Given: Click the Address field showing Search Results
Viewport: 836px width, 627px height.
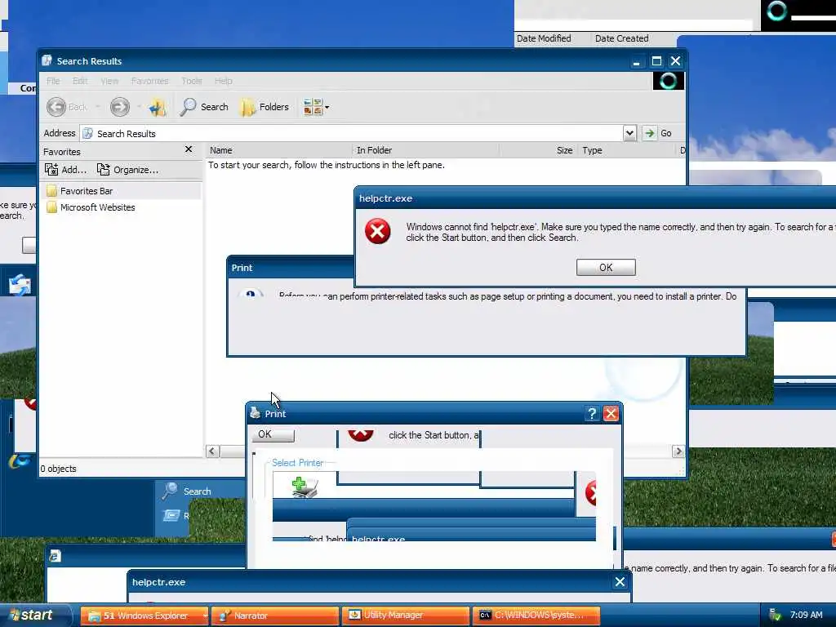Looking at the screenshot, I should (x=351, y=133).
